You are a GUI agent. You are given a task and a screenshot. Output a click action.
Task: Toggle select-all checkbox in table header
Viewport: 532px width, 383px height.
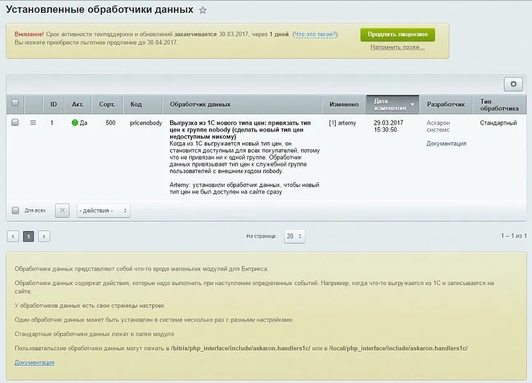15,103
